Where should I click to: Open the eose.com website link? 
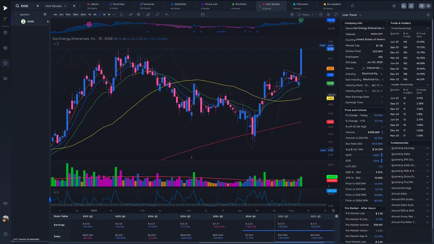(x=377, y=34)
